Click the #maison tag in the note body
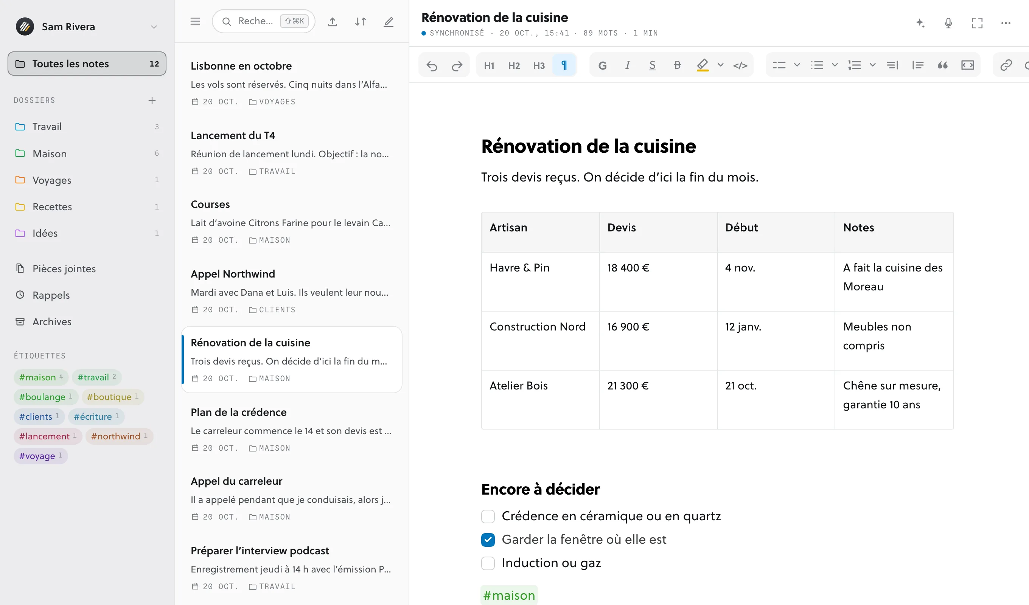 [x=509, y=595]
